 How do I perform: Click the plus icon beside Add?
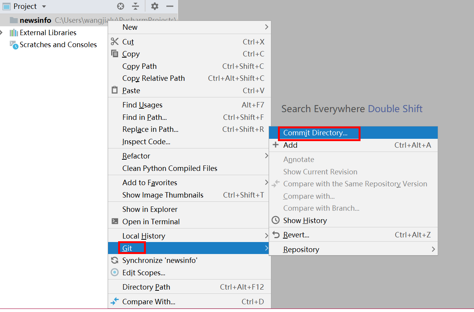pyautogui.click(x=276, y=145)
